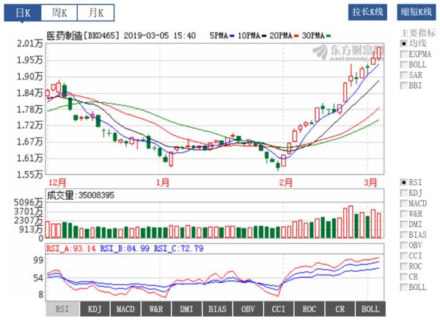Enable OBV in the right-side indicator list

(x=403, y=245)
